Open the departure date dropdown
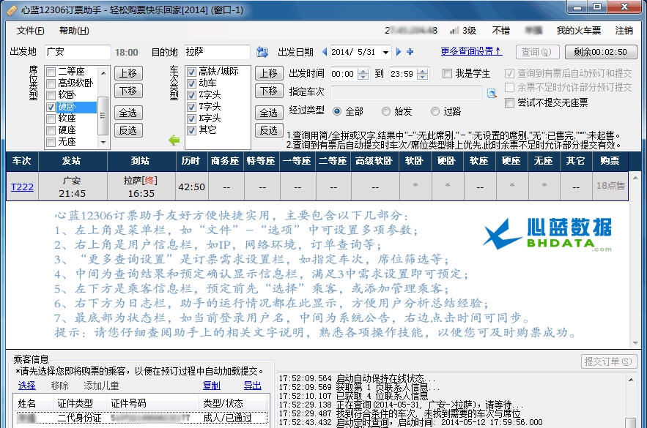647x428 pixels. (x=386, y=52)
